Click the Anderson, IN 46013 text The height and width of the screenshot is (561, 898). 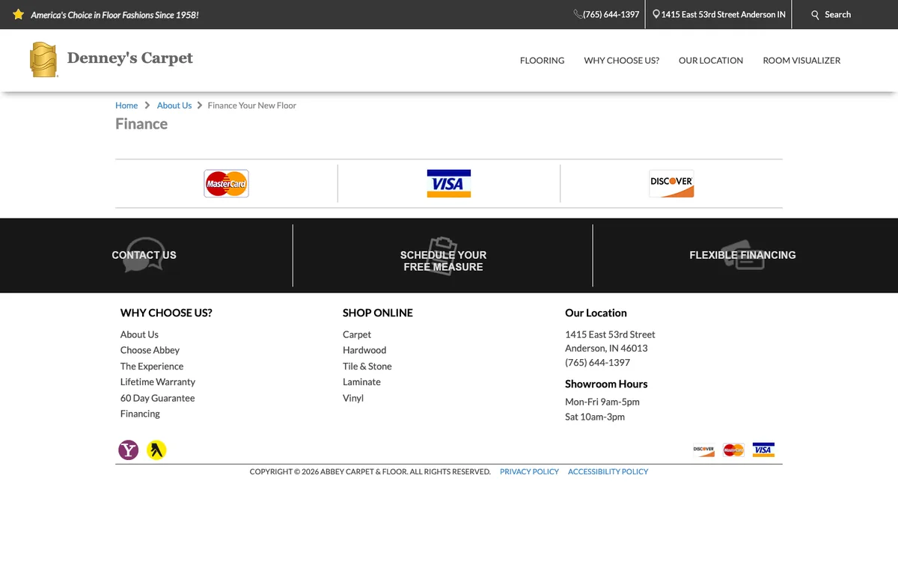606,348
